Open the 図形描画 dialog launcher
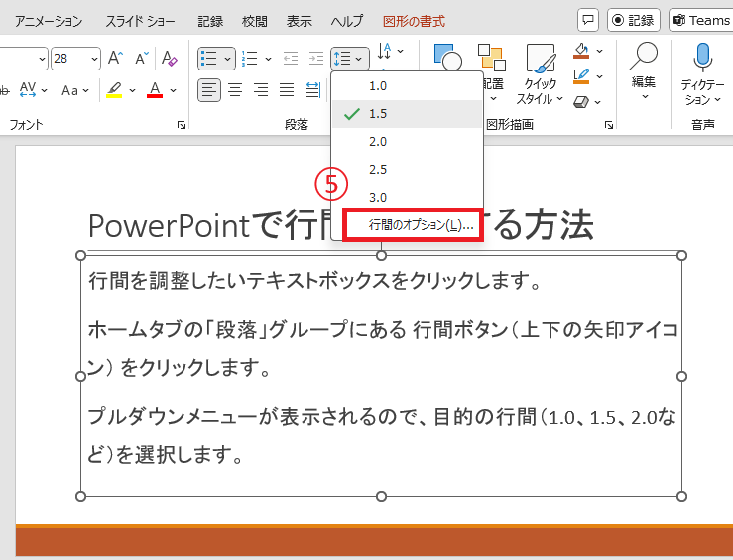Viewport: 733px width, 560px height. [609, 125]
